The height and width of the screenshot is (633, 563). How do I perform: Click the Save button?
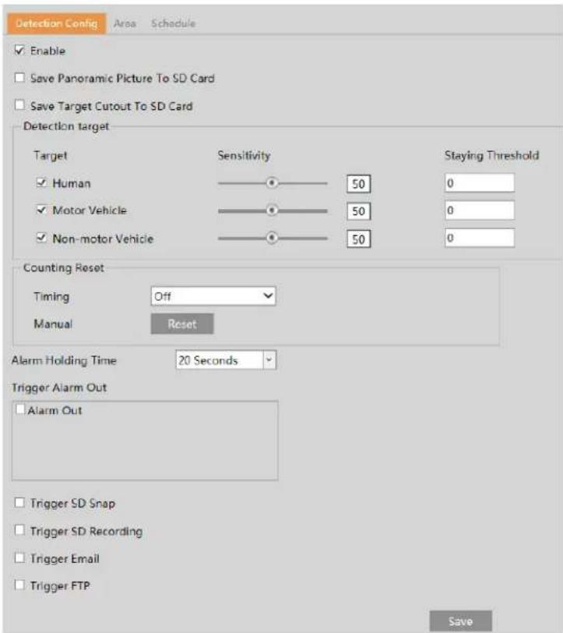460,621
